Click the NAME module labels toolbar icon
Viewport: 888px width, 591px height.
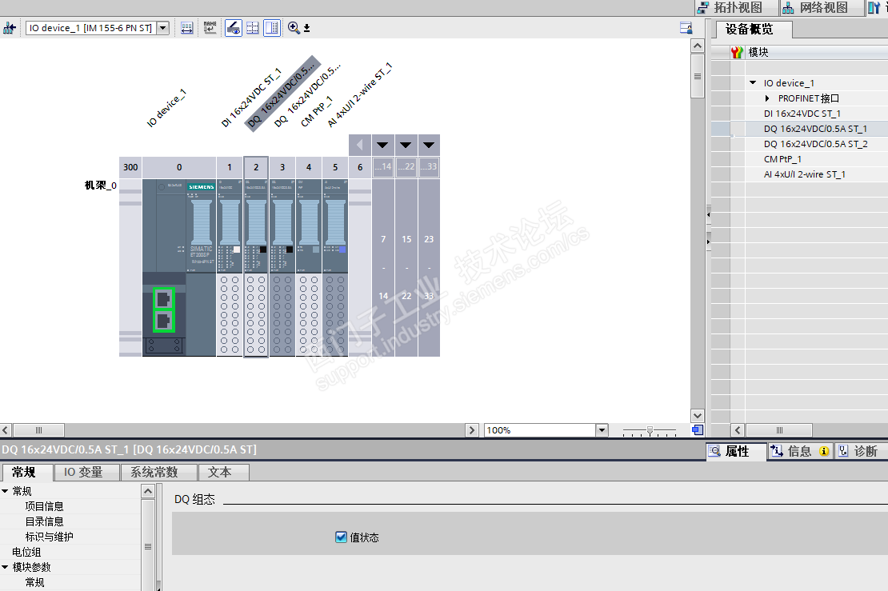[x=210, y=28]
